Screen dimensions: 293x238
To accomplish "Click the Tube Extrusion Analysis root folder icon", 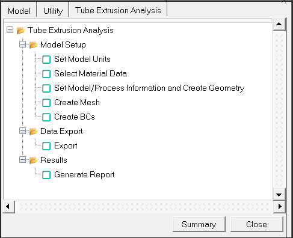I will point(21,30).
